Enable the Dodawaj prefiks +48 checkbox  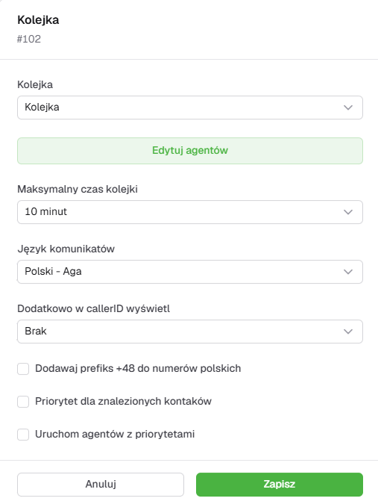pos(23,369)
